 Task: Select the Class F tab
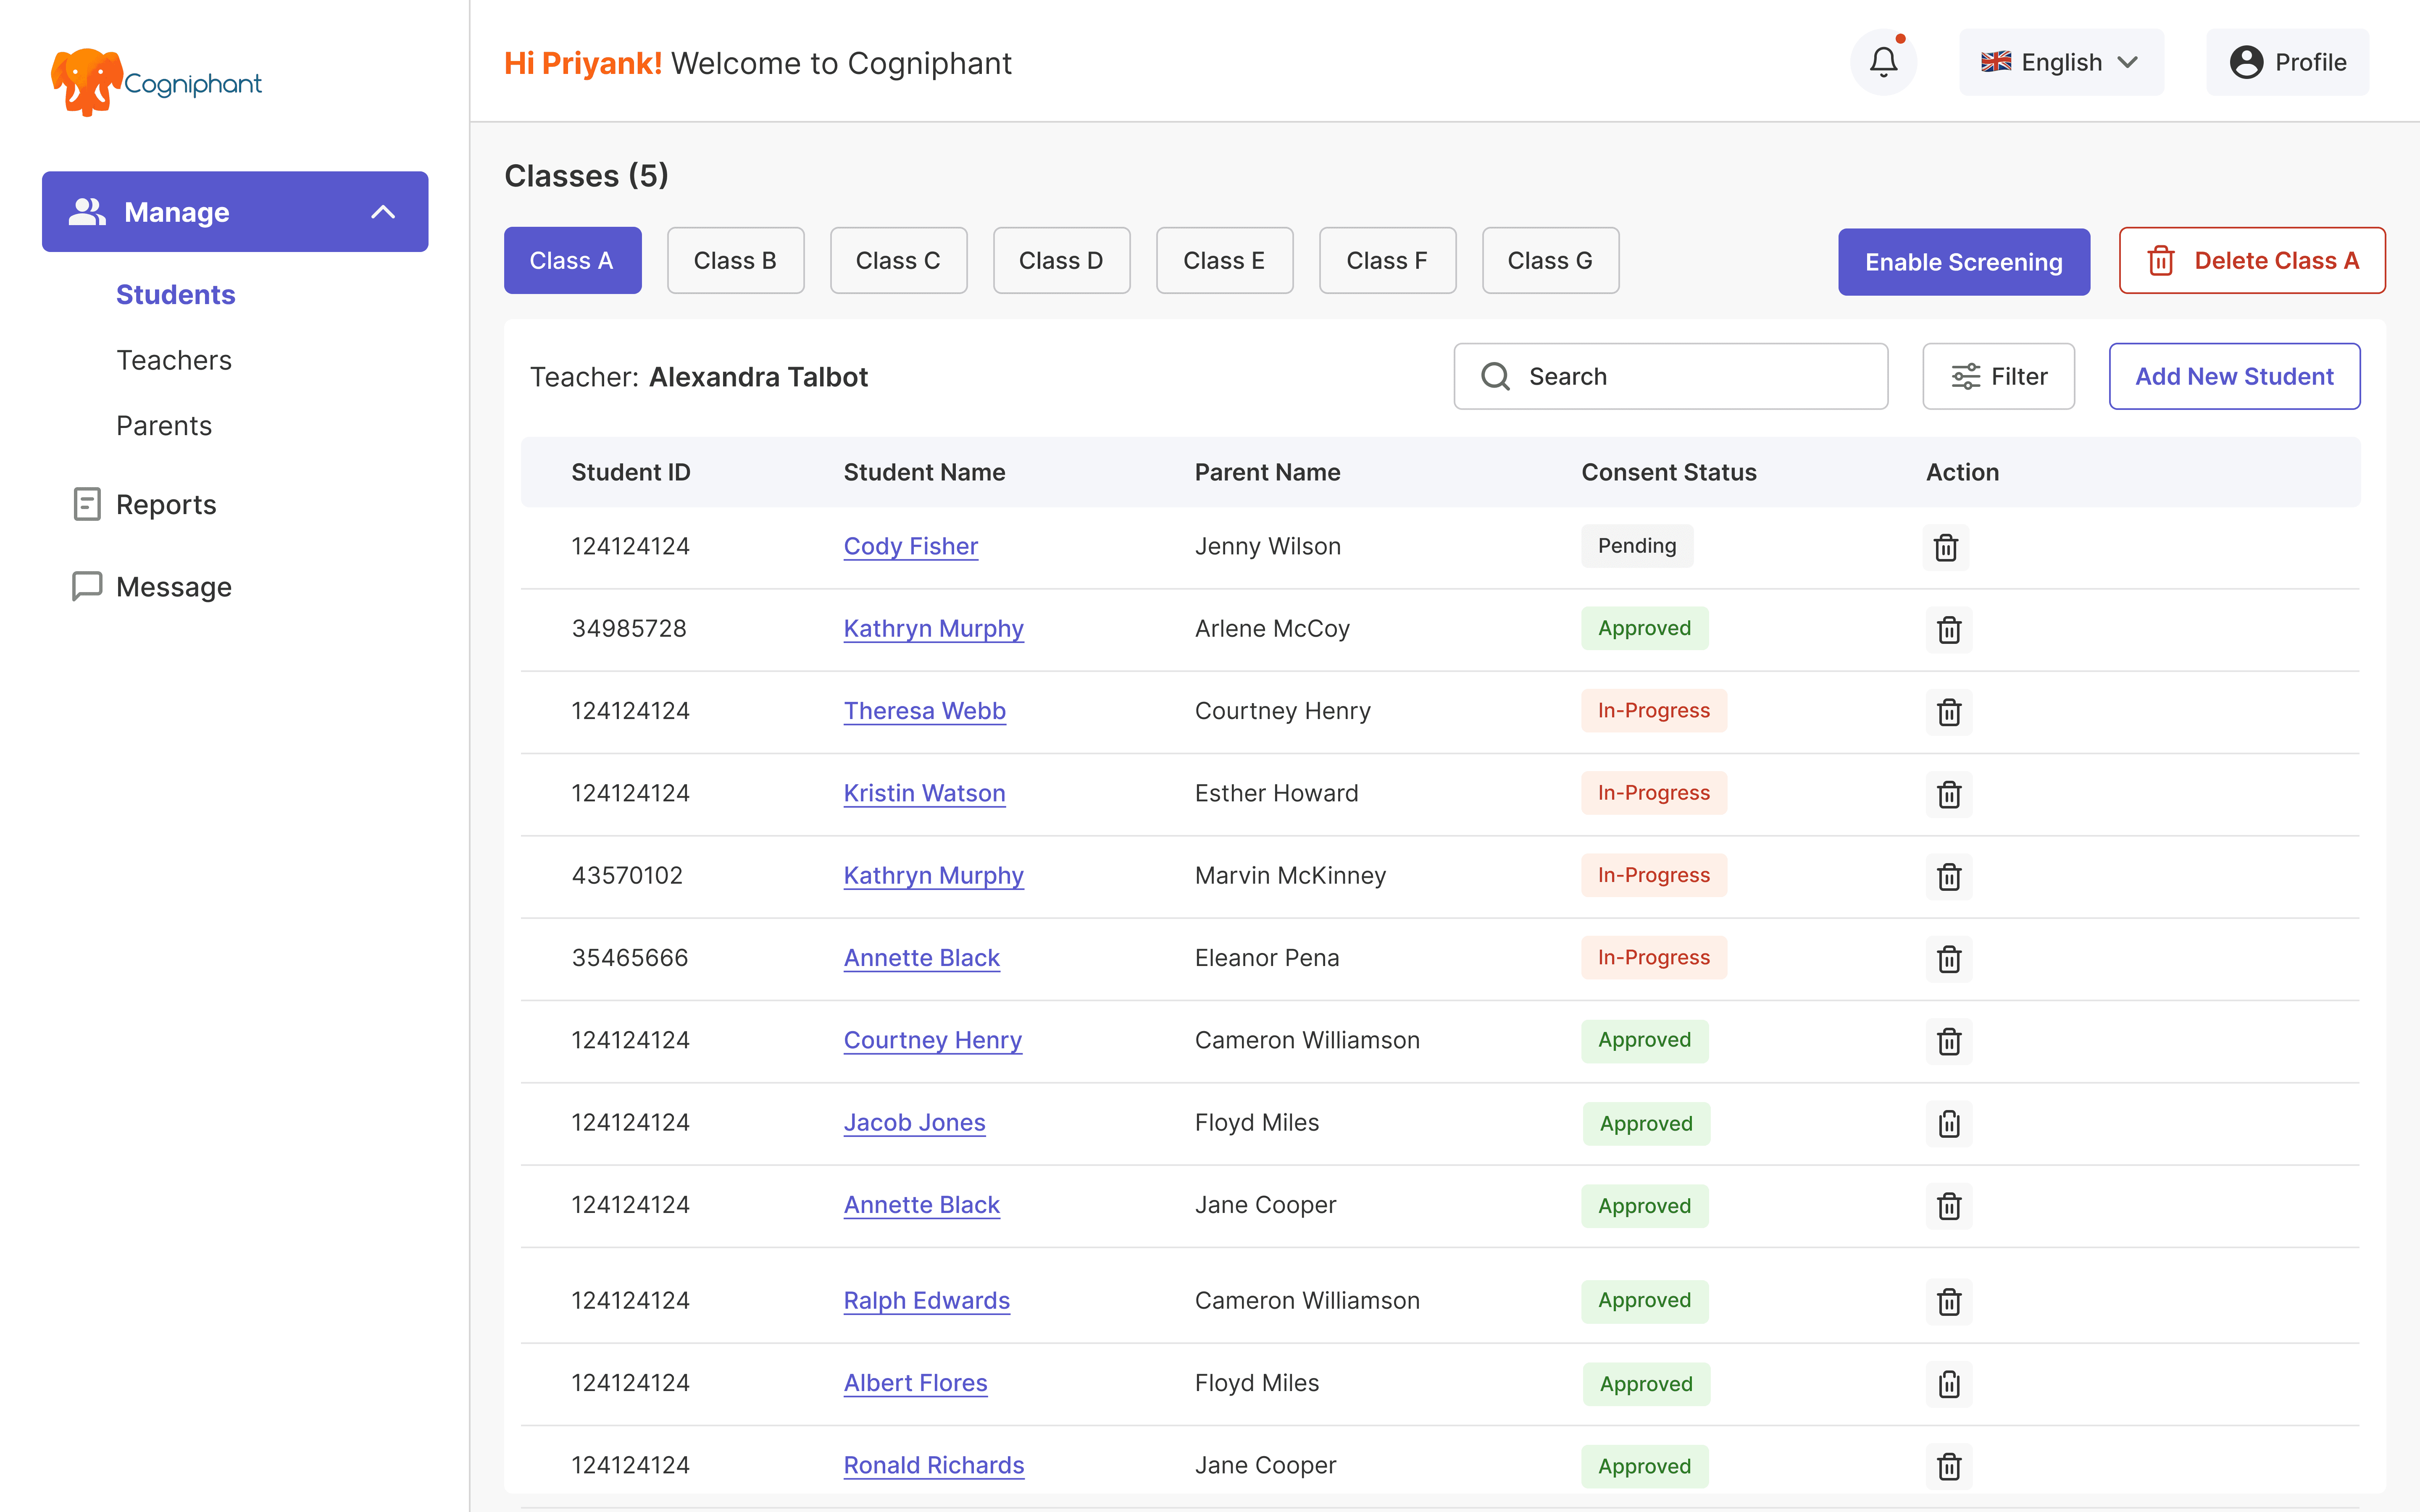click(1386, 260)
